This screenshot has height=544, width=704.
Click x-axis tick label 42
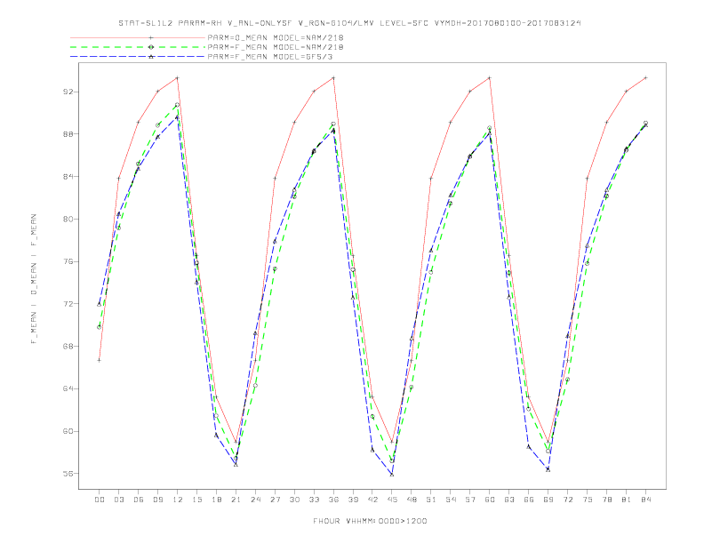click(x=372, y=500)
